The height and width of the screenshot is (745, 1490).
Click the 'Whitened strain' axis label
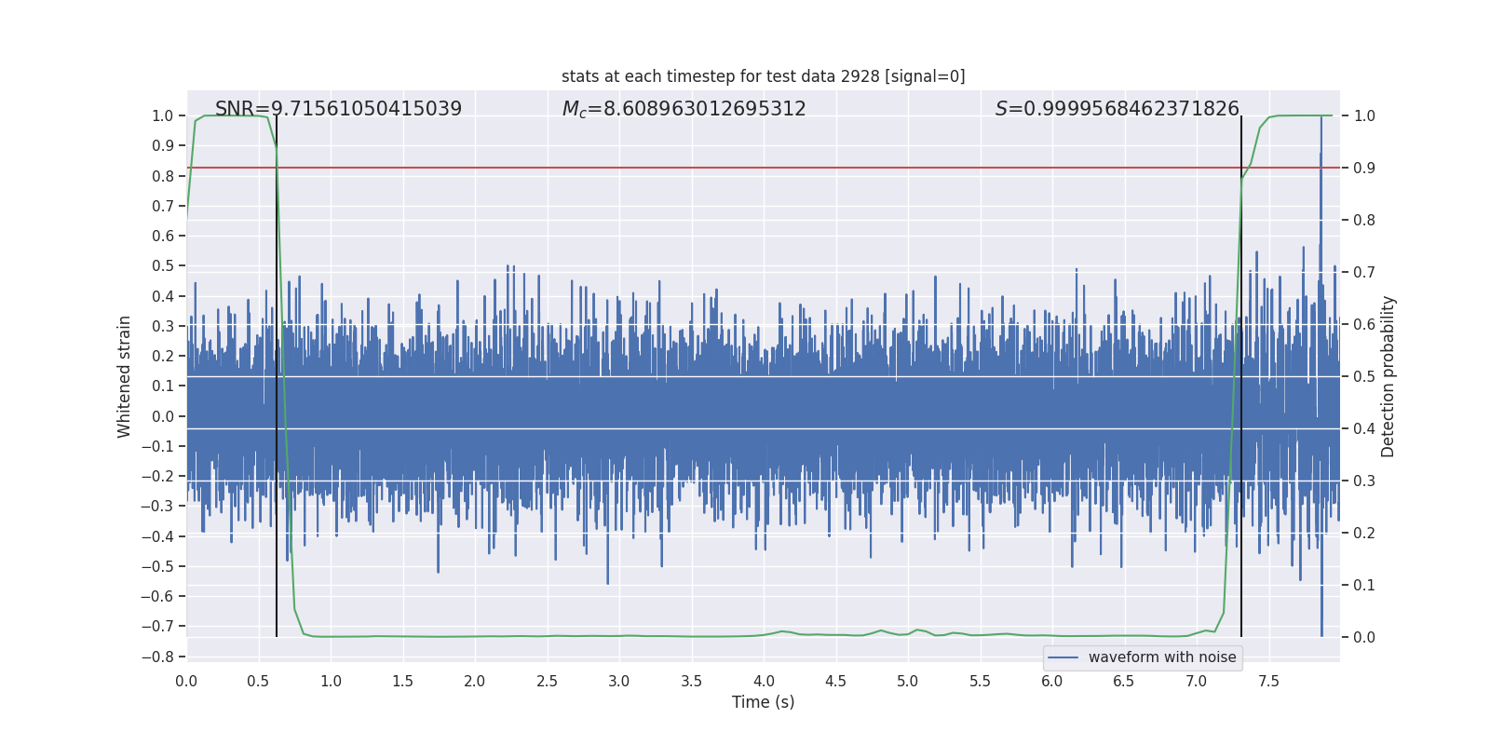click(125, 376)
